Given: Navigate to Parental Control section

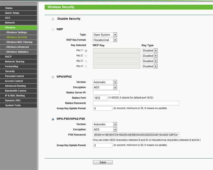Looking at the screenshot, I should 18,76.
